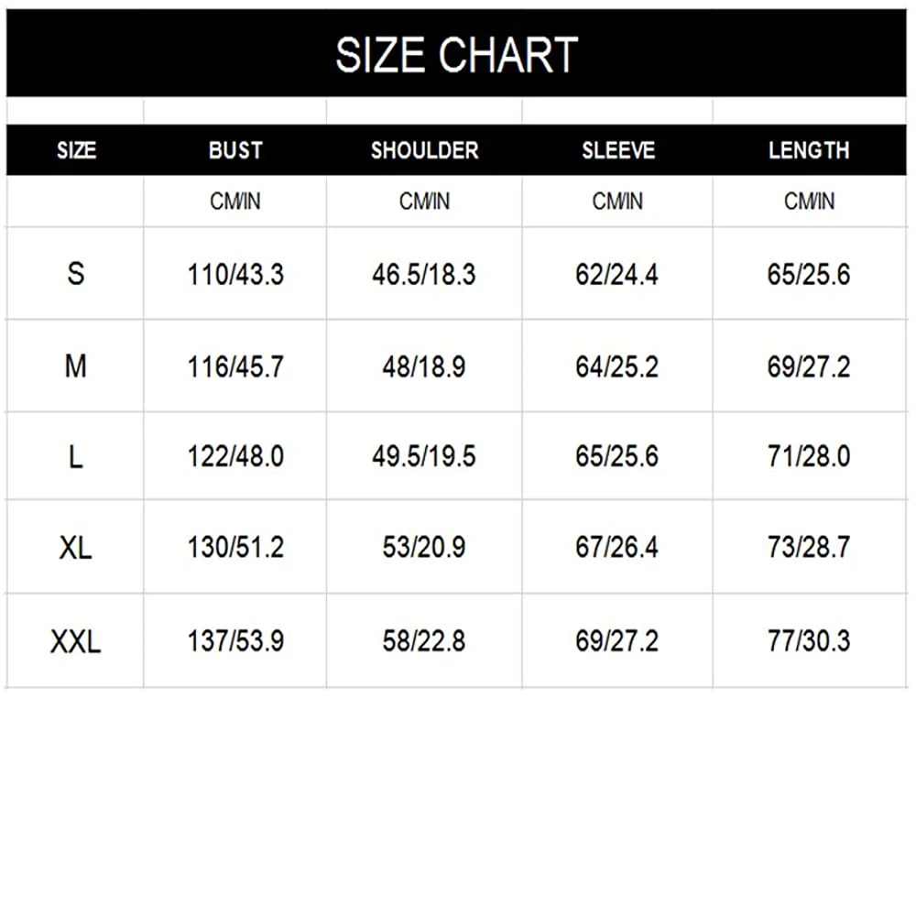Select sleeve value 62/24.4
This screenshot has height=916, width=916.
pyautogui.click(x=617, y=274)
